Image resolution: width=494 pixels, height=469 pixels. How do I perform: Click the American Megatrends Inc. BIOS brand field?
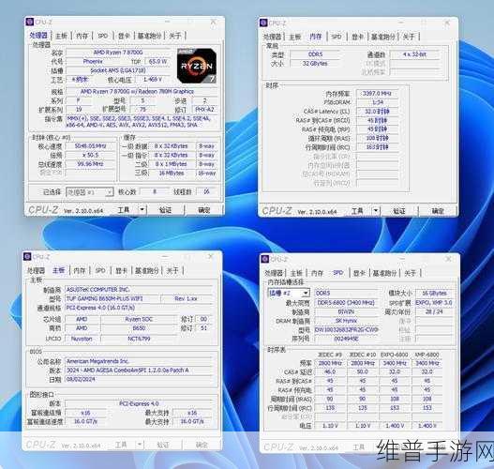(139, 361)
